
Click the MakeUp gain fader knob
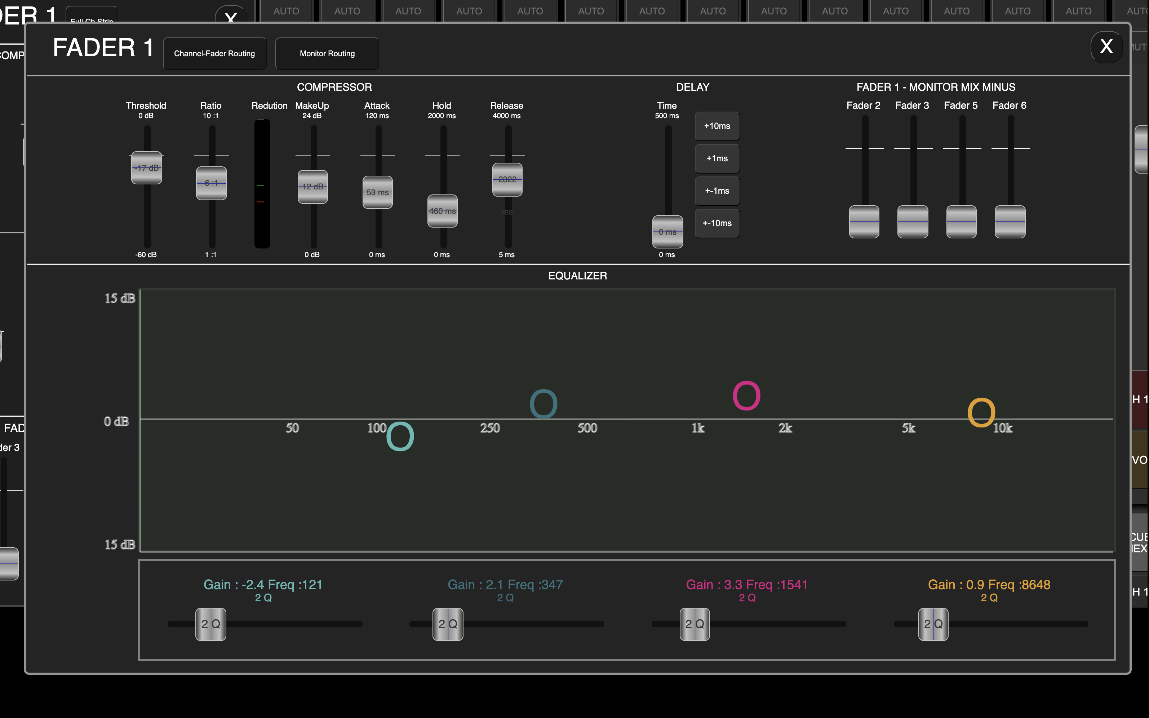coord(313,187)
